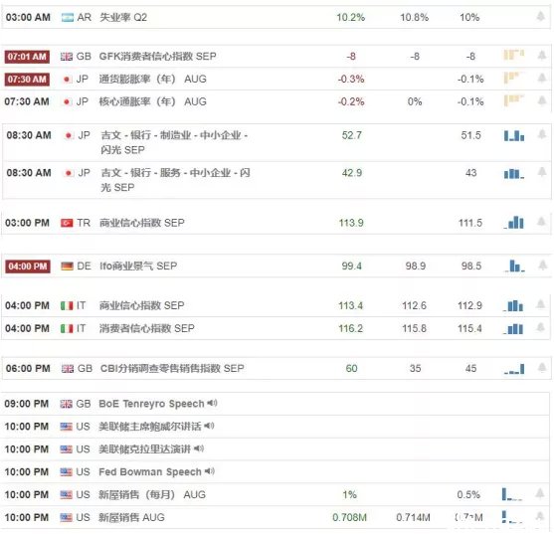Click bell icon on 通货膨胀率（年）AUG row
The height and width of the screenshot is (534, 554).
(x=542, y=78)
